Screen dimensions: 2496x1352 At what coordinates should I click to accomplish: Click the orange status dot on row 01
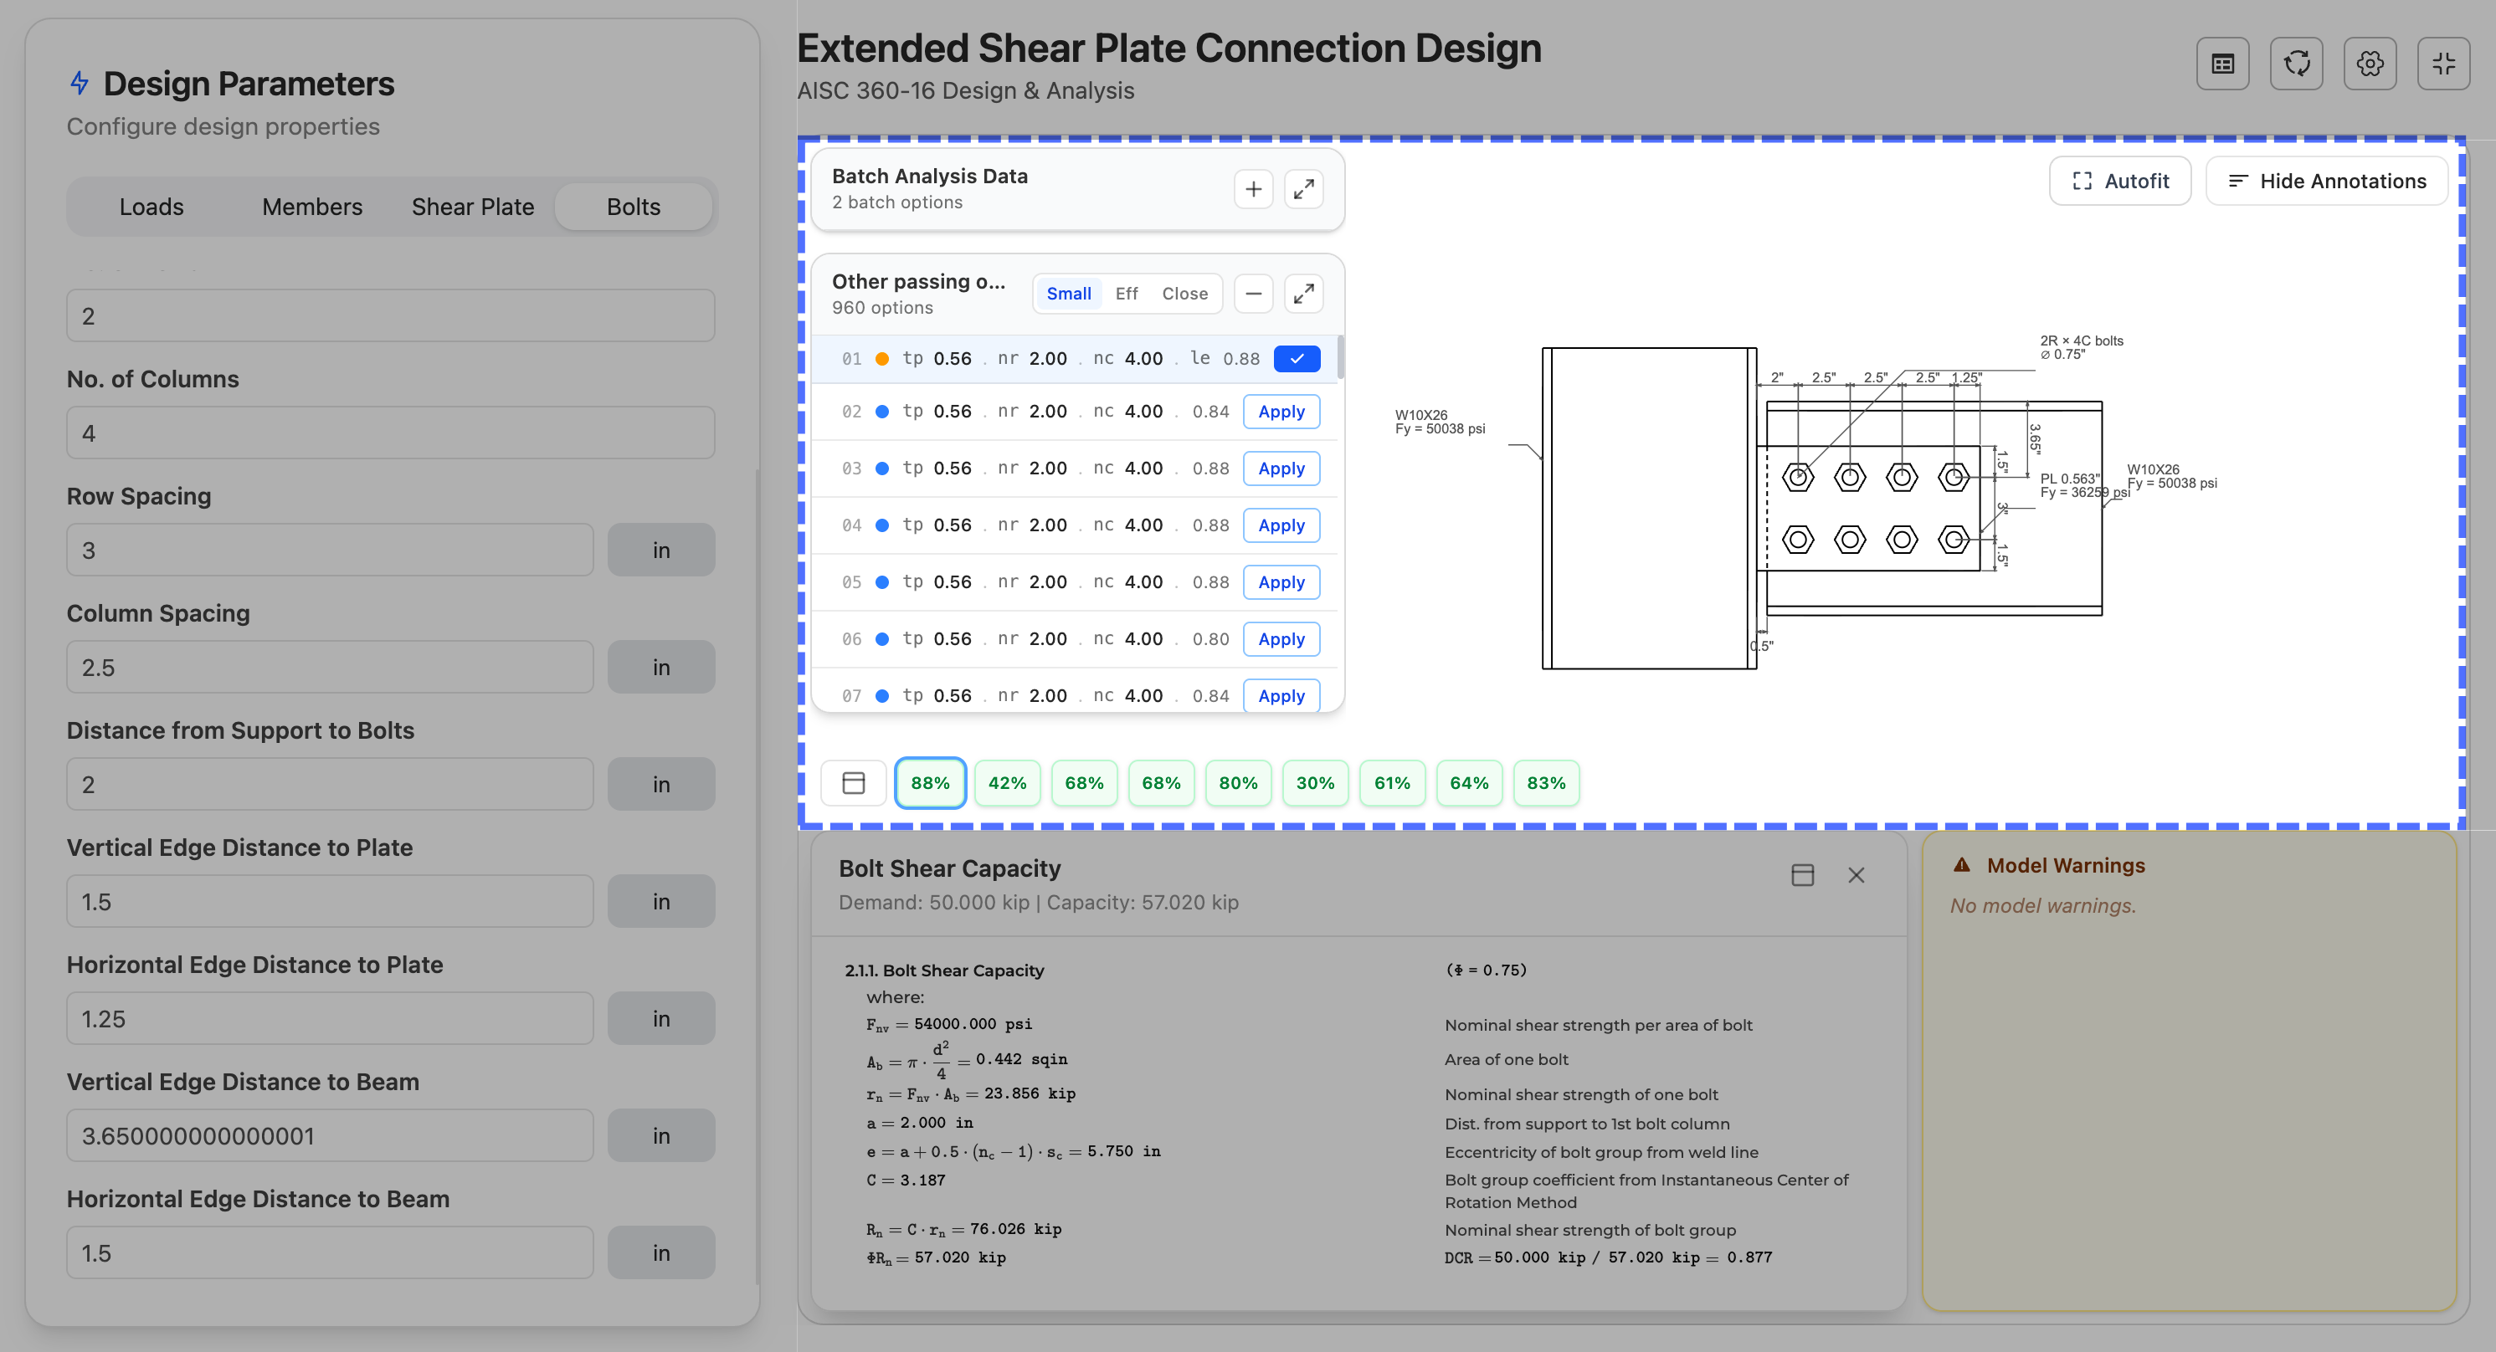click(x=881, y=358)
